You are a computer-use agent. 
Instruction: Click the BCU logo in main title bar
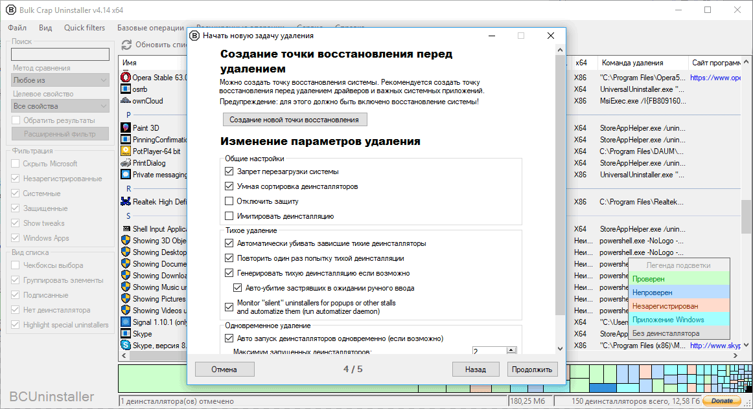(x=10, y=10)
